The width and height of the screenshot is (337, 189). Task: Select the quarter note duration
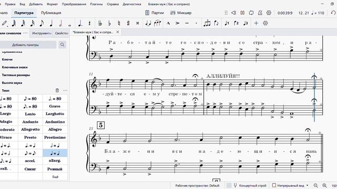tap(51, 23)
